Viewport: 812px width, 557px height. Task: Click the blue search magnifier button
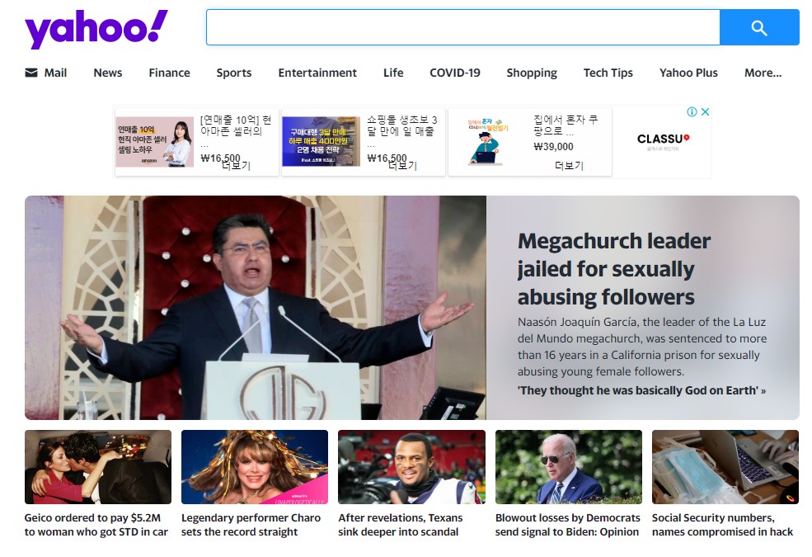point(759,27)
